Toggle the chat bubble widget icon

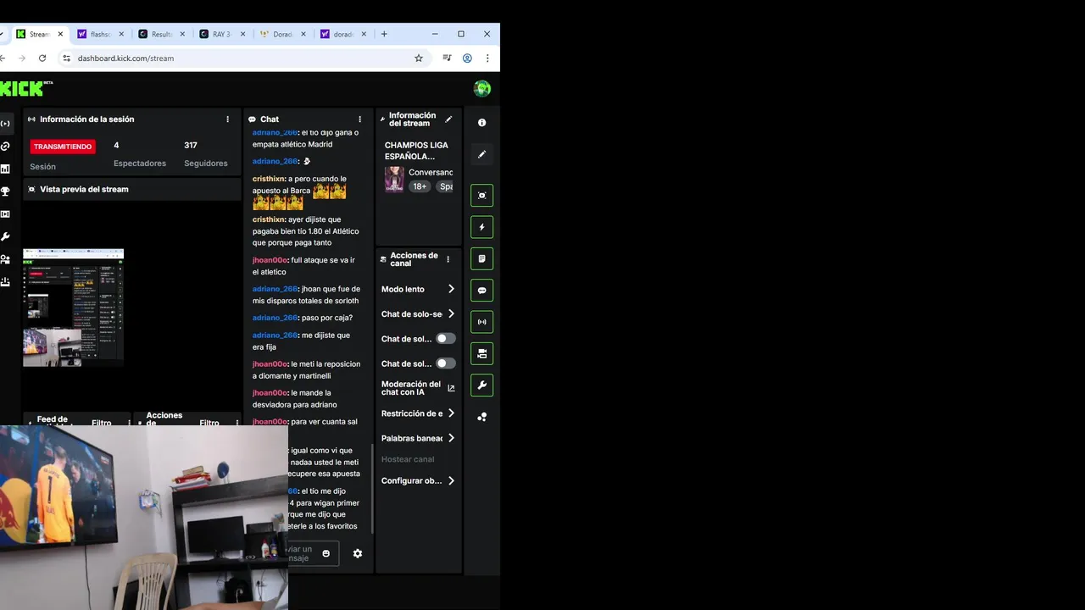tap(481, 291)
